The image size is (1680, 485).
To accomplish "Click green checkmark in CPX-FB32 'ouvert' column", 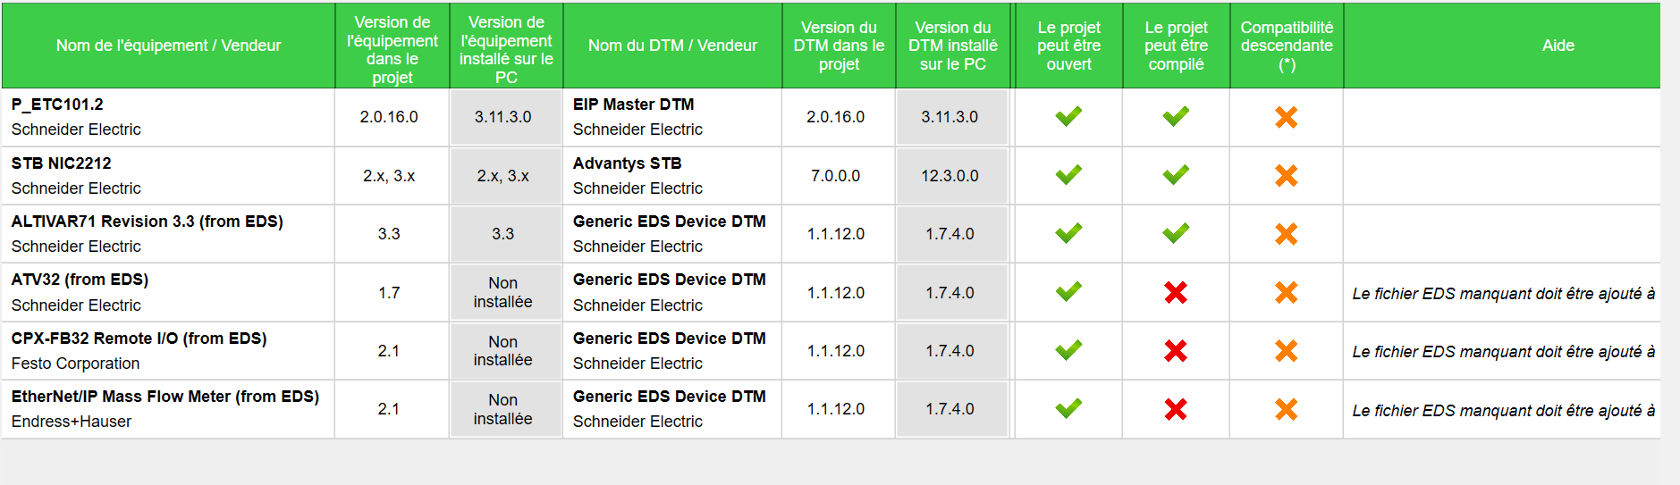I will (1068, 350).
